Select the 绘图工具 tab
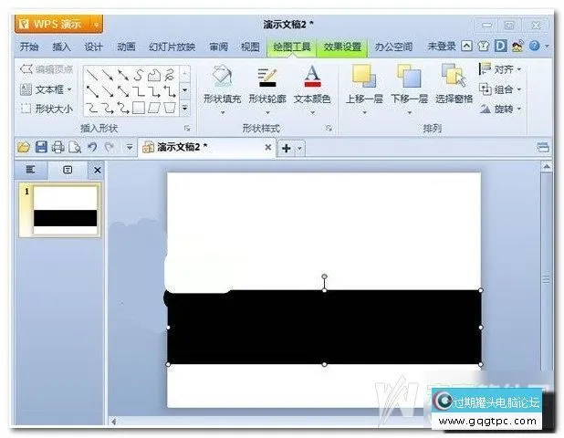Screen dimensions: 564x438 point(292,47)
